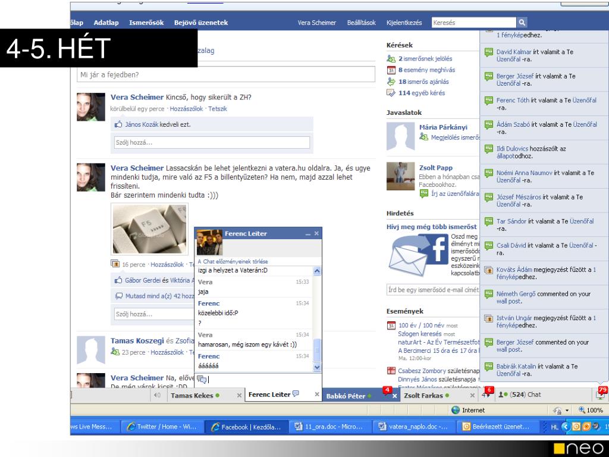Click 'Szólj hozzá…' box under ZH post
This screenshot has width=609, height=457.
click(x=212, y=143)
